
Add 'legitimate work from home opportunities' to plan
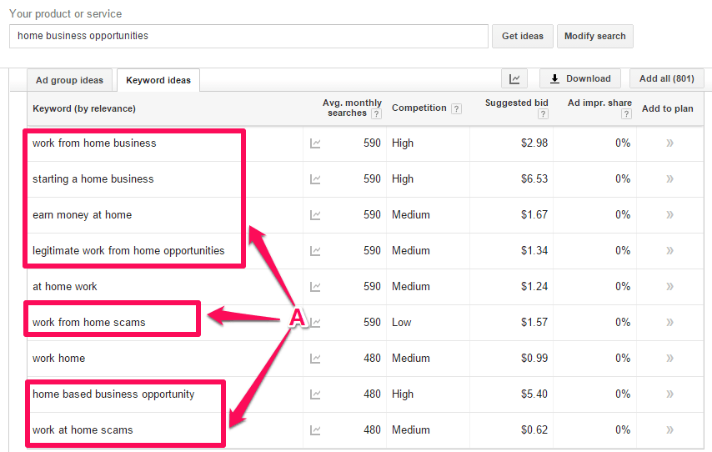pyautogui.click(x=669, y=251)
